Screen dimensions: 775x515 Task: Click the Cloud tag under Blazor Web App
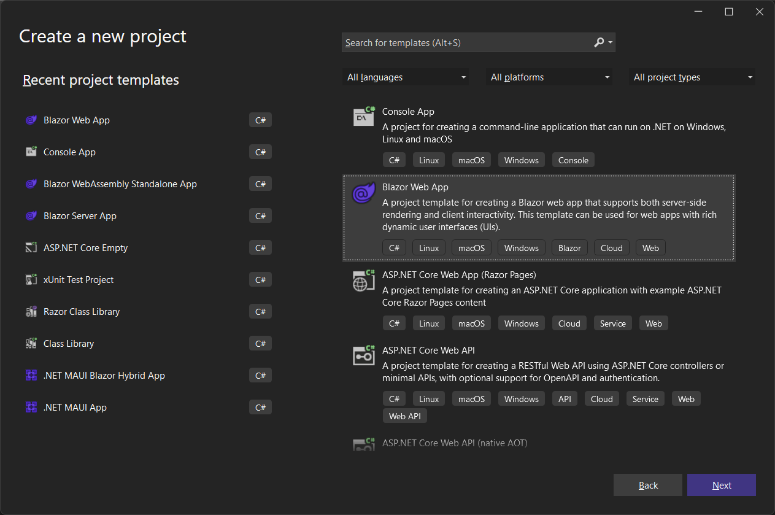pyautogui.click(x=611, y=248)
